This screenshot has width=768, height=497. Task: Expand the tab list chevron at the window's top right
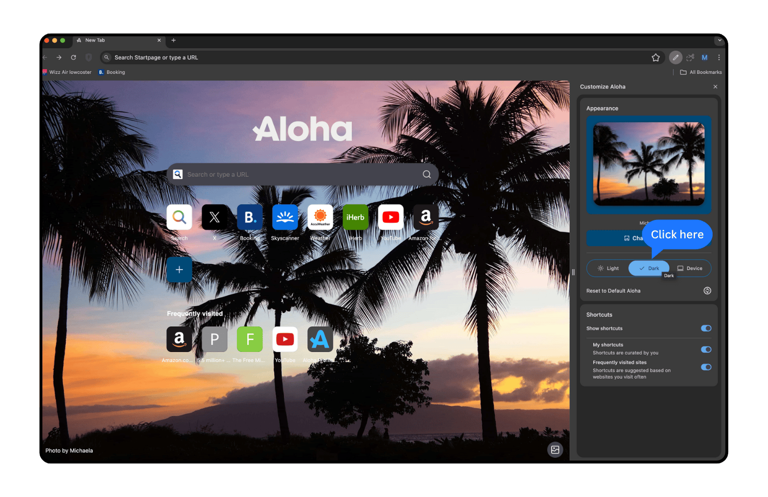(x=720, y=40)
